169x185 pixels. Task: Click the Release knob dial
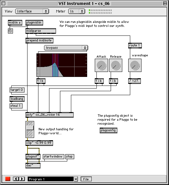point(116,65)
